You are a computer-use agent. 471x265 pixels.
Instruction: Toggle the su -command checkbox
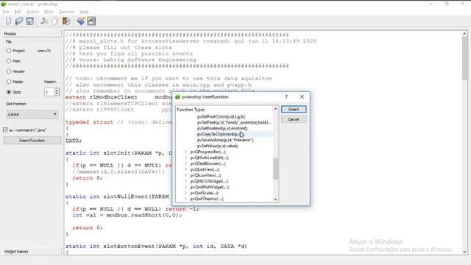tap(5, 130)
